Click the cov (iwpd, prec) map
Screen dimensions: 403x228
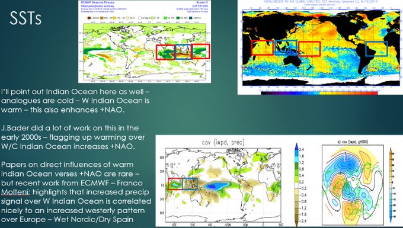coord(223,185)
